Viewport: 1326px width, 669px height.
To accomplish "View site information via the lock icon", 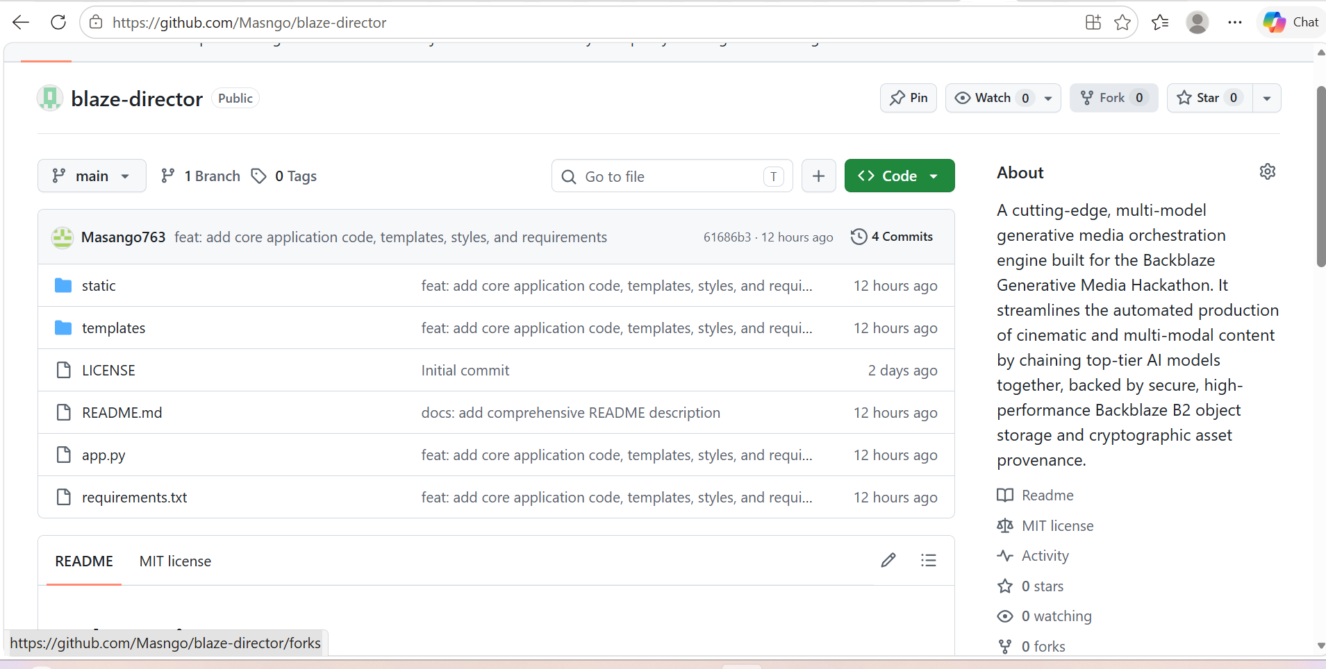I will point(97,22).
